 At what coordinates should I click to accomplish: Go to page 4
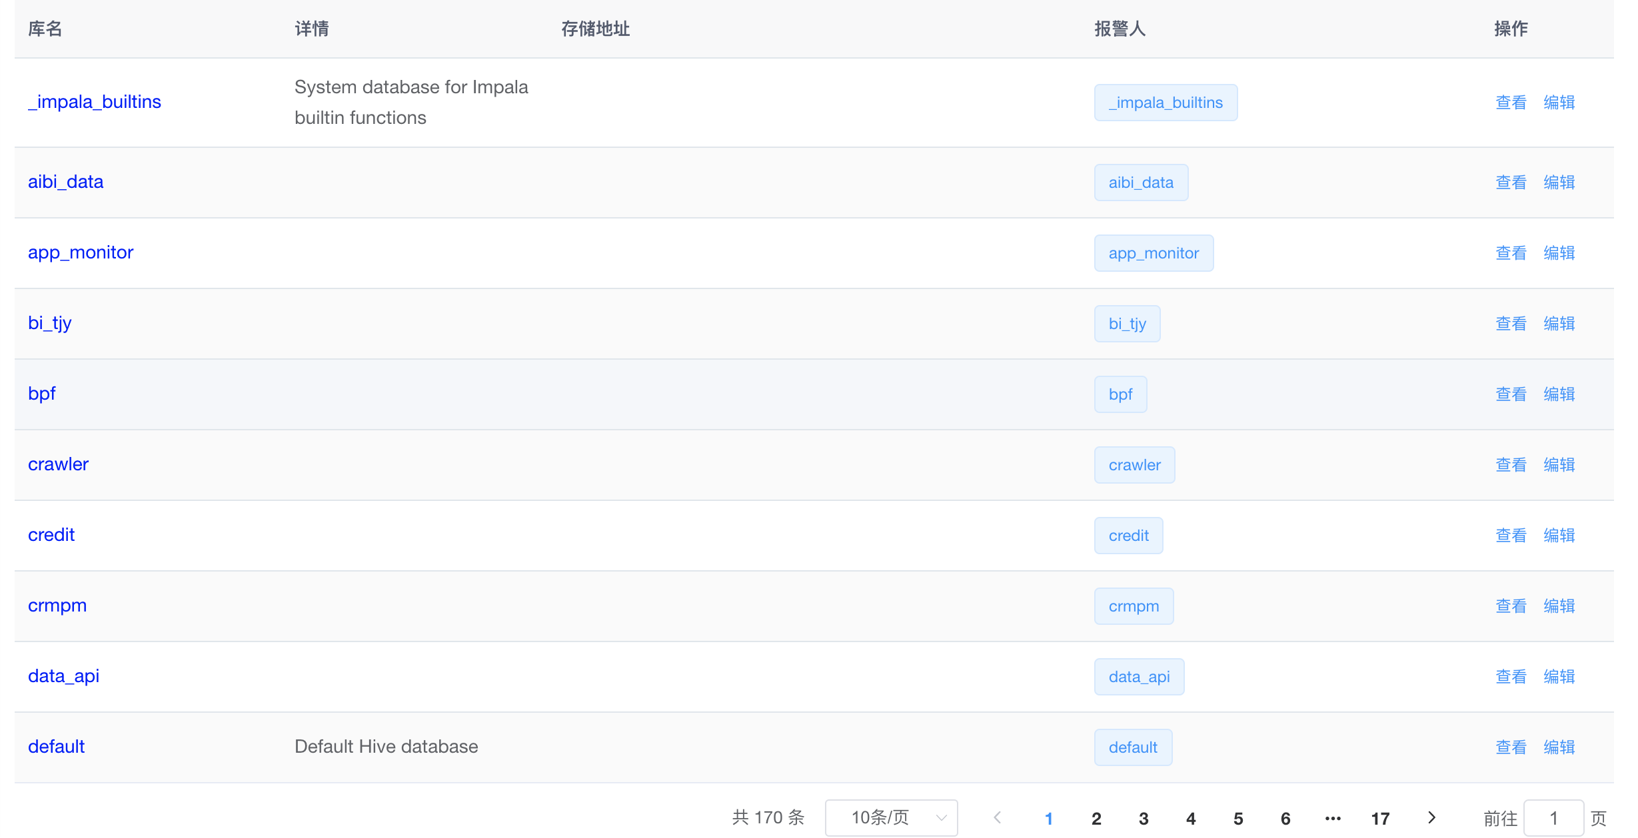pos(1191,818)
